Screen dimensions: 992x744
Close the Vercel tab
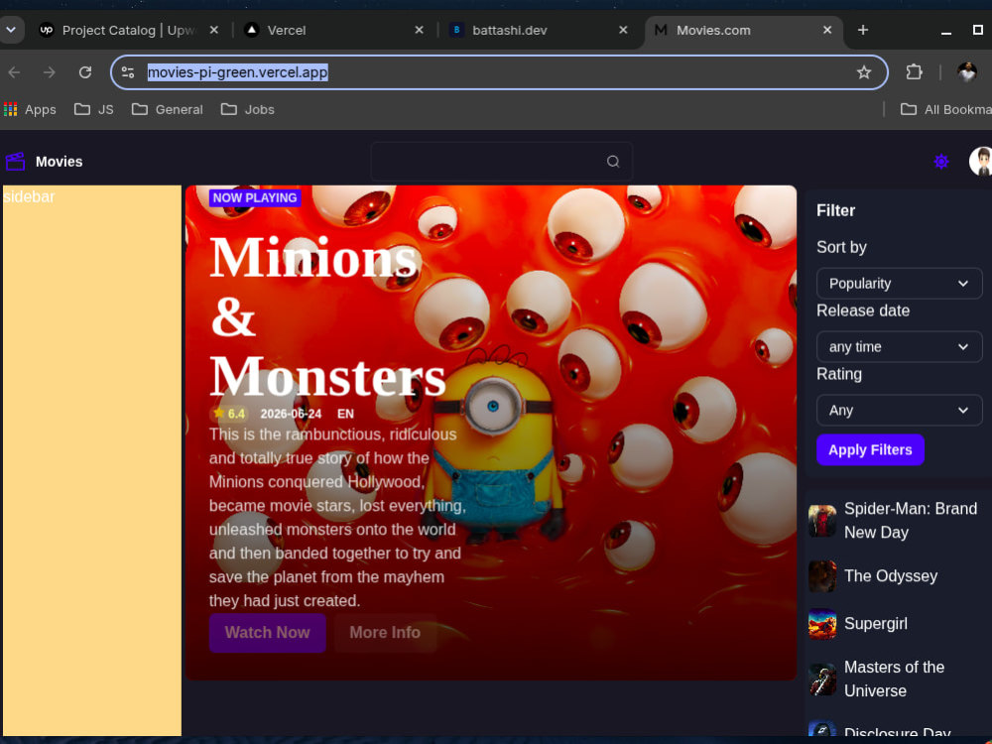419,30
